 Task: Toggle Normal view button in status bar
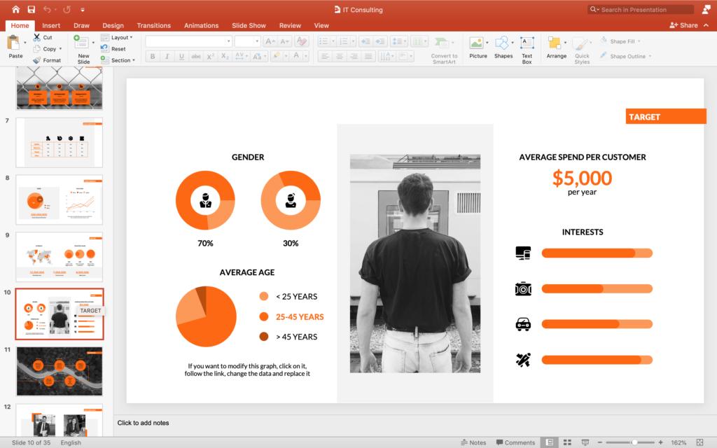[x=550, y=442]
